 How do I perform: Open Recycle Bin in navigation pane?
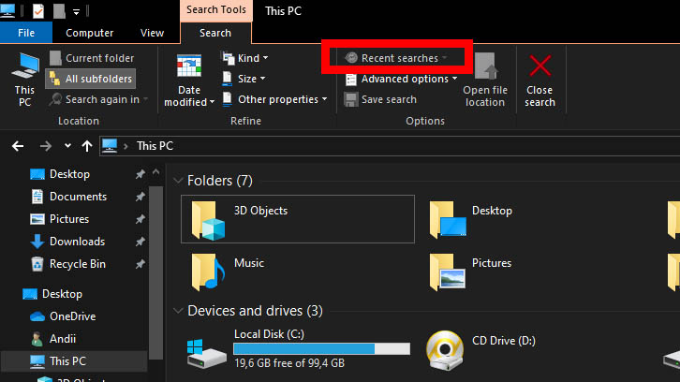click(x=78, y=264)
